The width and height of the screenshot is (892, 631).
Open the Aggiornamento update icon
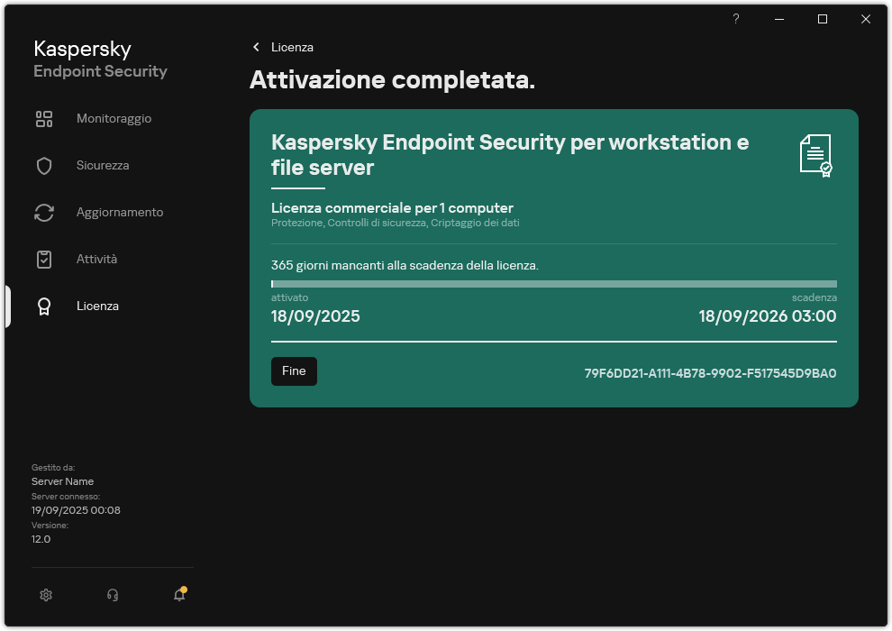[44, 212]
